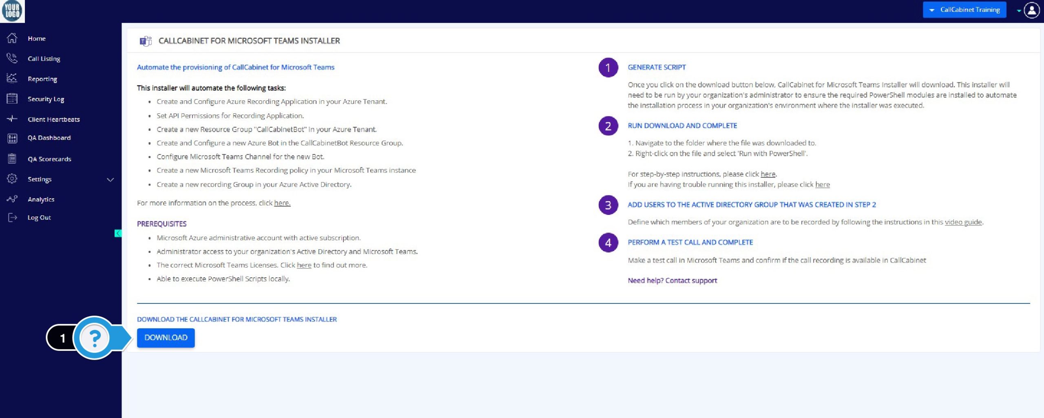
Task: Click 'Set API Permissions for Recording Application.' bullet
Action: click(230, 116)
